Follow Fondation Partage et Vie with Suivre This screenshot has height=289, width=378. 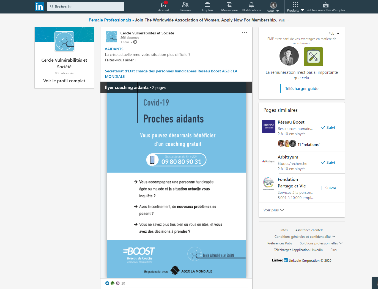coord(328,188)
